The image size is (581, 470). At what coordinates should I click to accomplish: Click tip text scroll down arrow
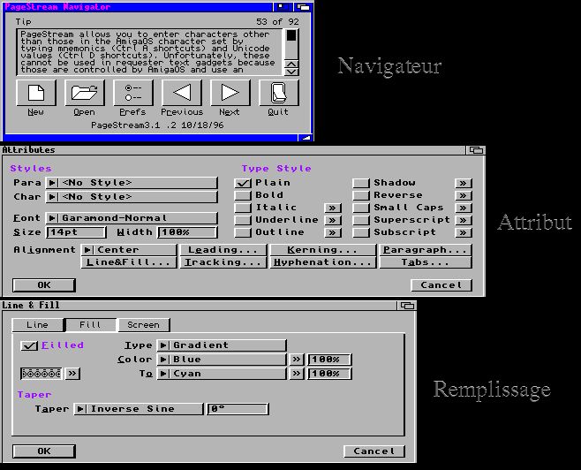[291, 72]
